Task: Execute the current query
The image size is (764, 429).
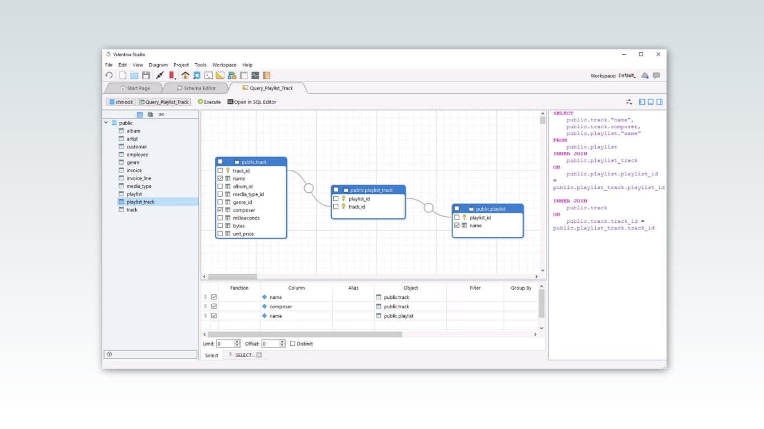Action: 209,102
